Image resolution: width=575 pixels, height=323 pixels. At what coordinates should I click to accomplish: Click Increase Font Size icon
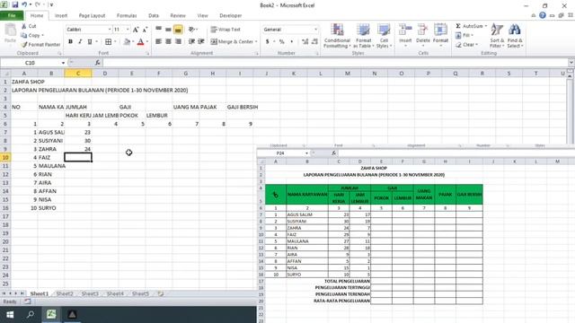pyautogui.click(x=136, y=30)
